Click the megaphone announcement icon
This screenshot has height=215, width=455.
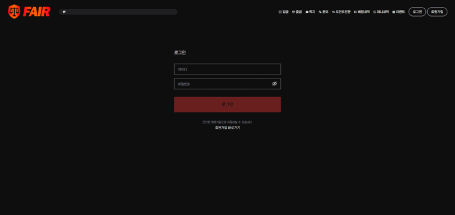[x=64, y=12]
